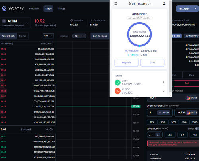
Task: Expand the Sei Testnet network dropdown
Action: [151, 4]
